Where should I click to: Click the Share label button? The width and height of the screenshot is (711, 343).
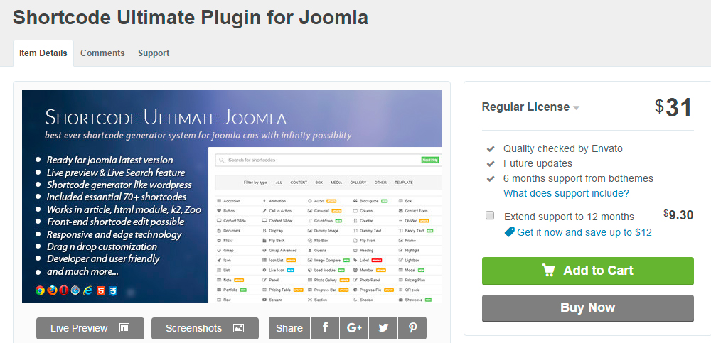pyautogui.click(x=289, y=328)
